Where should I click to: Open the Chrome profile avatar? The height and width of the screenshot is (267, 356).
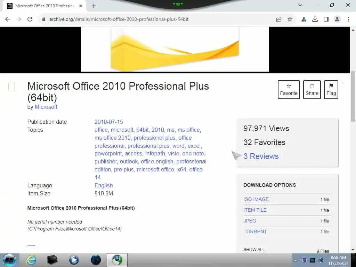coord(337,19)
